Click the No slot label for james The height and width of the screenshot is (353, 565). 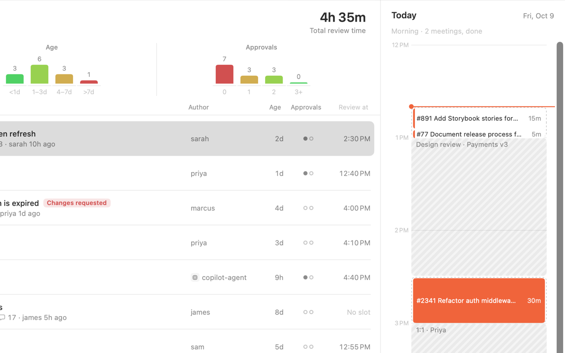click(359, 313)
